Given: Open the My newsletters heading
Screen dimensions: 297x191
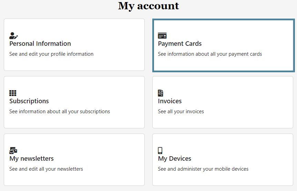Looking at the screenshot, I should (32, 159).
